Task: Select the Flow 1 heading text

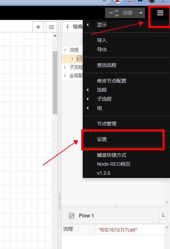Action: coord(86,216)
